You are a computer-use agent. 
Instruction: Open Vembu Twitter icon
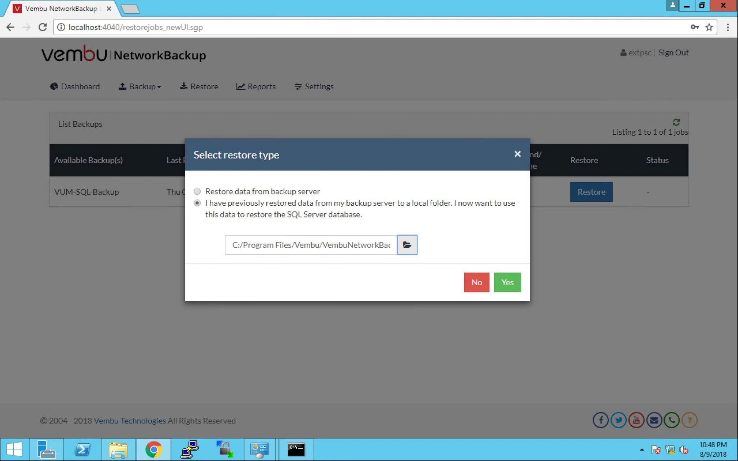tap(619, 420)
